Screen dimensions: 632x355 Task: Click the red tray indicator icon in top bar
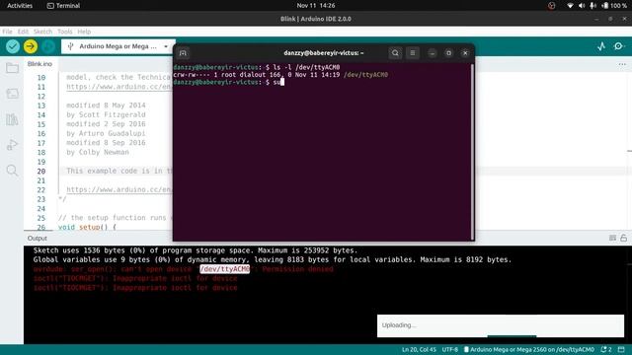click(551, 6)
